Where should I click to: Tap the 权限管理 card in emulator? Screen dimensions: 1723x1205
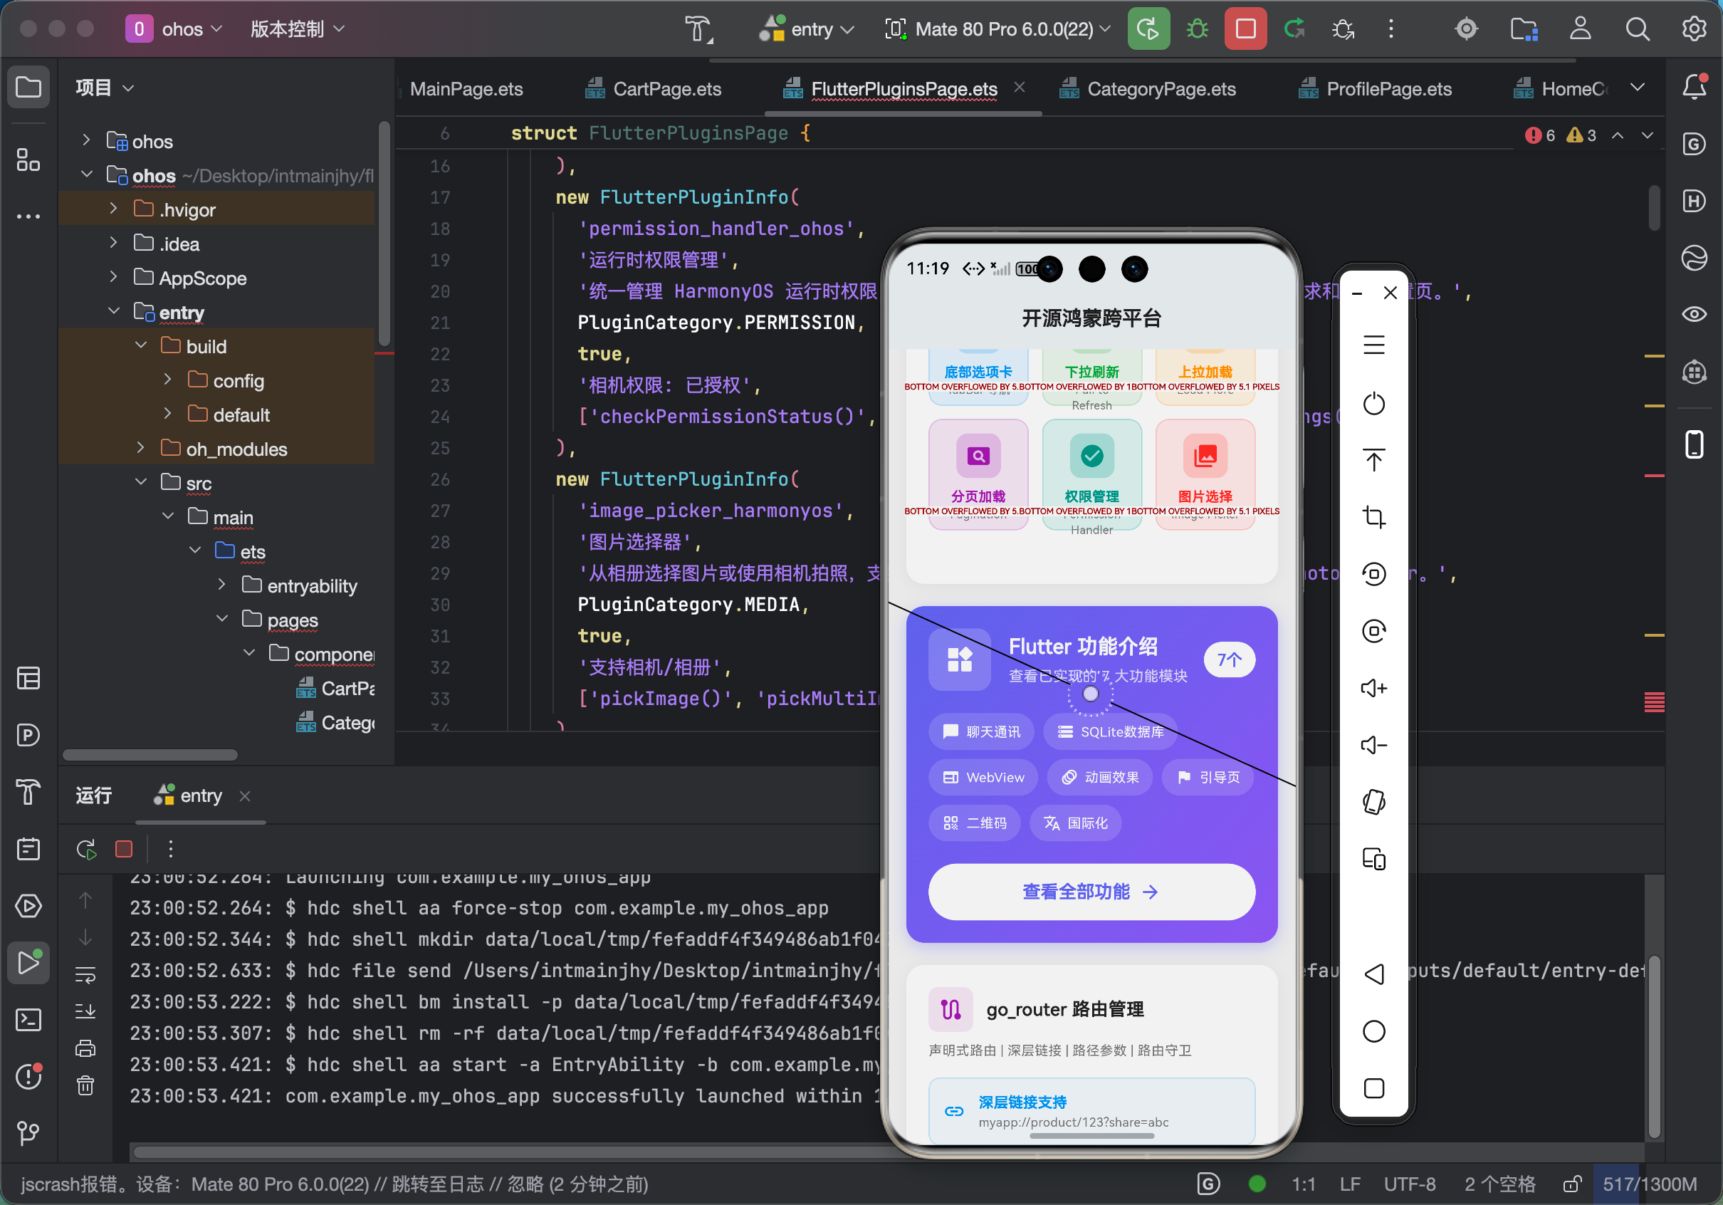pyautogui.click(x=1091, y=473)
